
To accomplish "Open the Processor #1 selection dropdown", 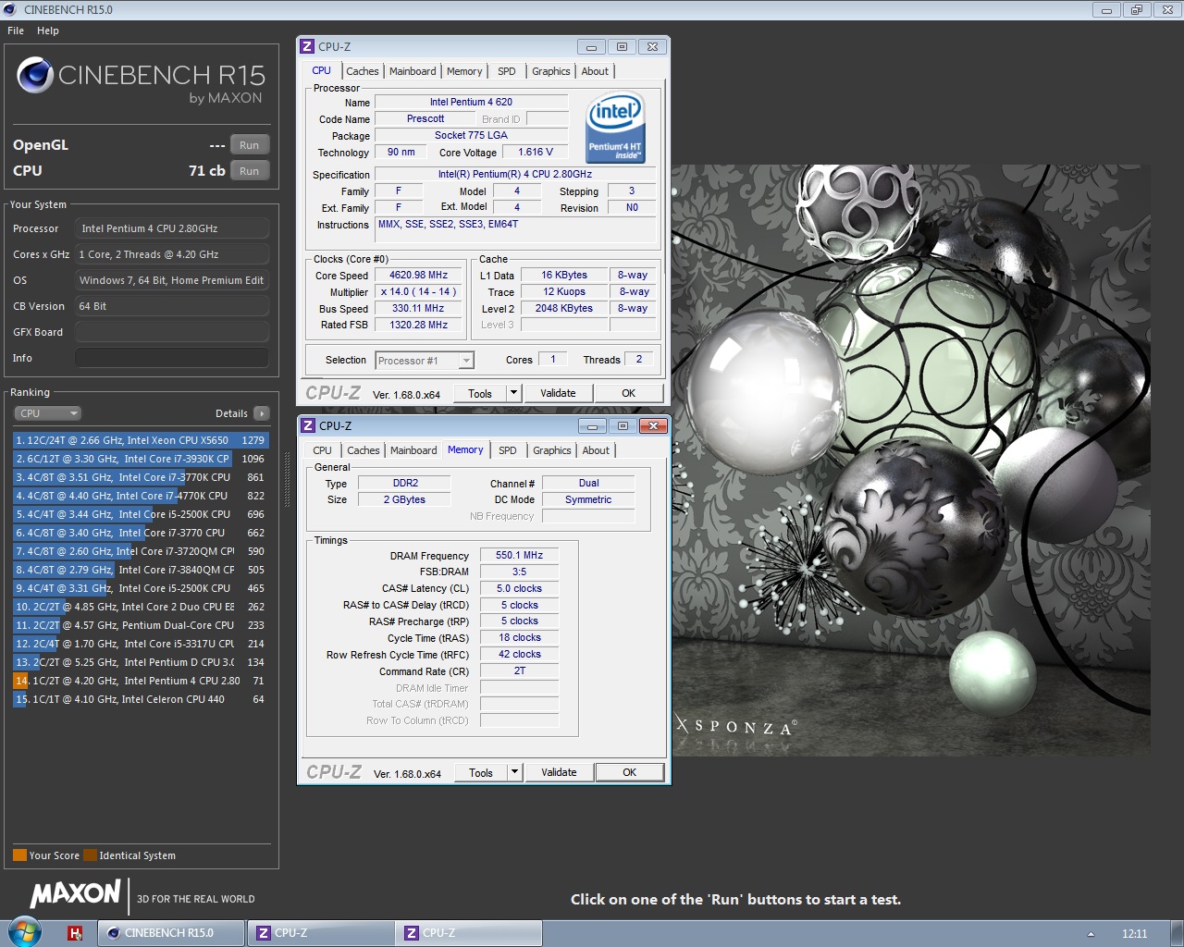I will pyautogui.click(x=425, y=361).
